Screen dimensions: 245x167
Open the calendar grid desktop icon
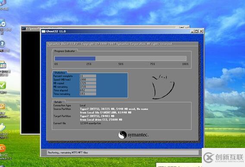tap(3, 64)
